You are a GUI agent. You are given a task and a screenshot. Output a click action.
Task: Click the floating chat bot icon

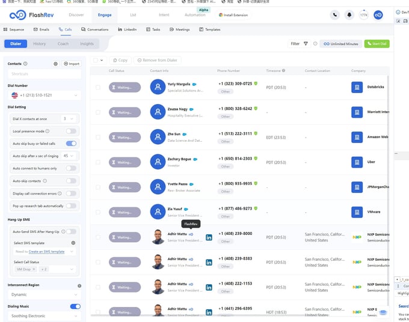(383, 312)
